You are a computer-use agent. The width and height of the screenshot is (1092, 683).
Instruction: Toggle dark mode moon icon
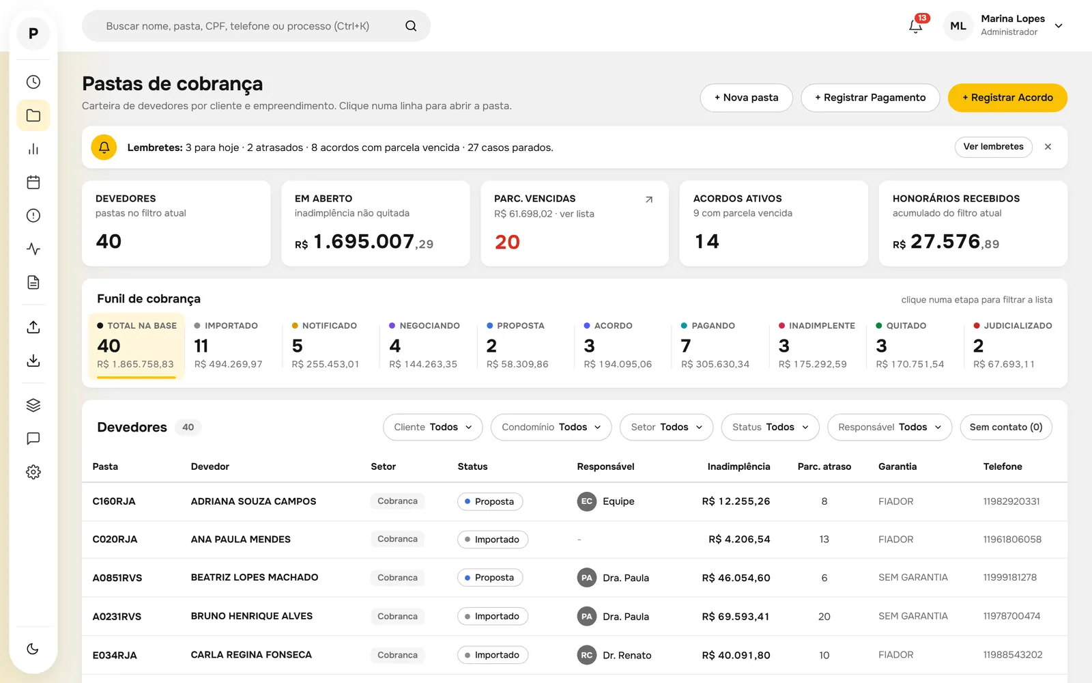click(x=33, y=649)
